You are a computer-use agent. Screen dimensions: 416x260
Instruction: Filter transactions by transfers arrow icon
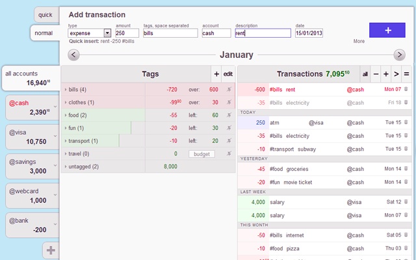pyautogui.click(x=396, y=74)
